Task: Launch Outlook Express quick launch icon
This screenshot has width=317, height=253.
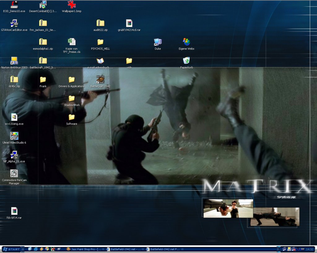Action: (30, 249)
